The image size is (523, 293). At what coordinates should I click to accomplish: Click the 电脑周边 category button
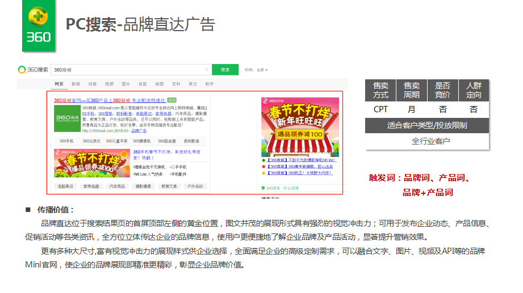(65, 186)
